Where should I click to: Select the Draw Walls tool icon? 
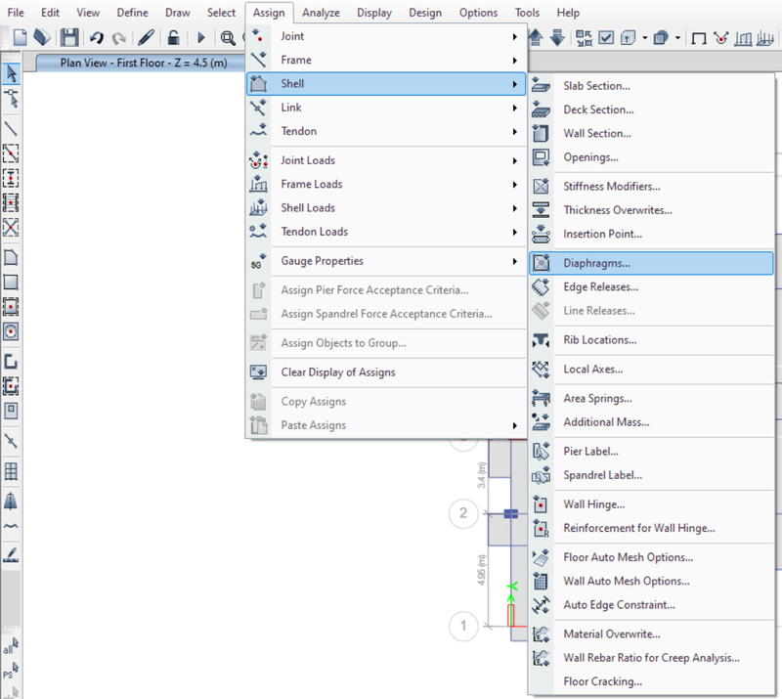click(x=11, y=362)
